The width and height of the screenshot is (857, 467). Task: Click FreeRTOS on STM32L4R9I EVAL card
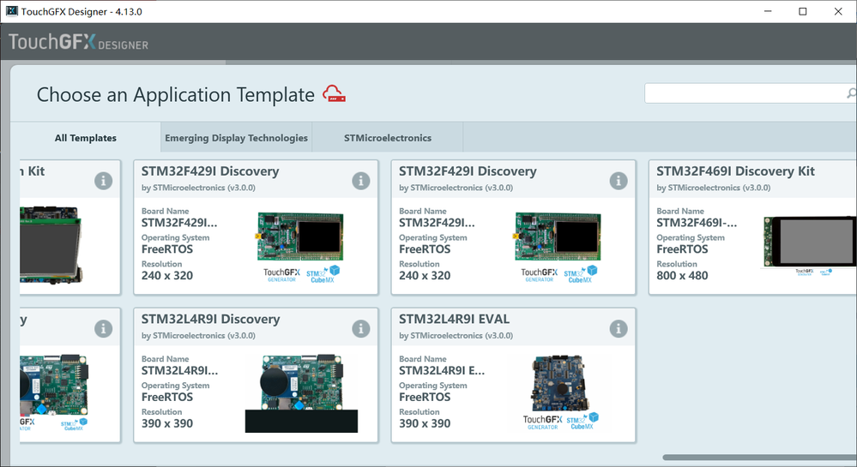pyautogui.click(x=425, y=397)
